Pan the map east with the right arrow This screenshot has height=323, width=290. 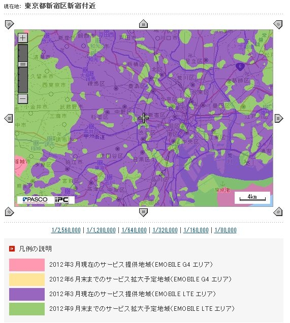(279, 118)
